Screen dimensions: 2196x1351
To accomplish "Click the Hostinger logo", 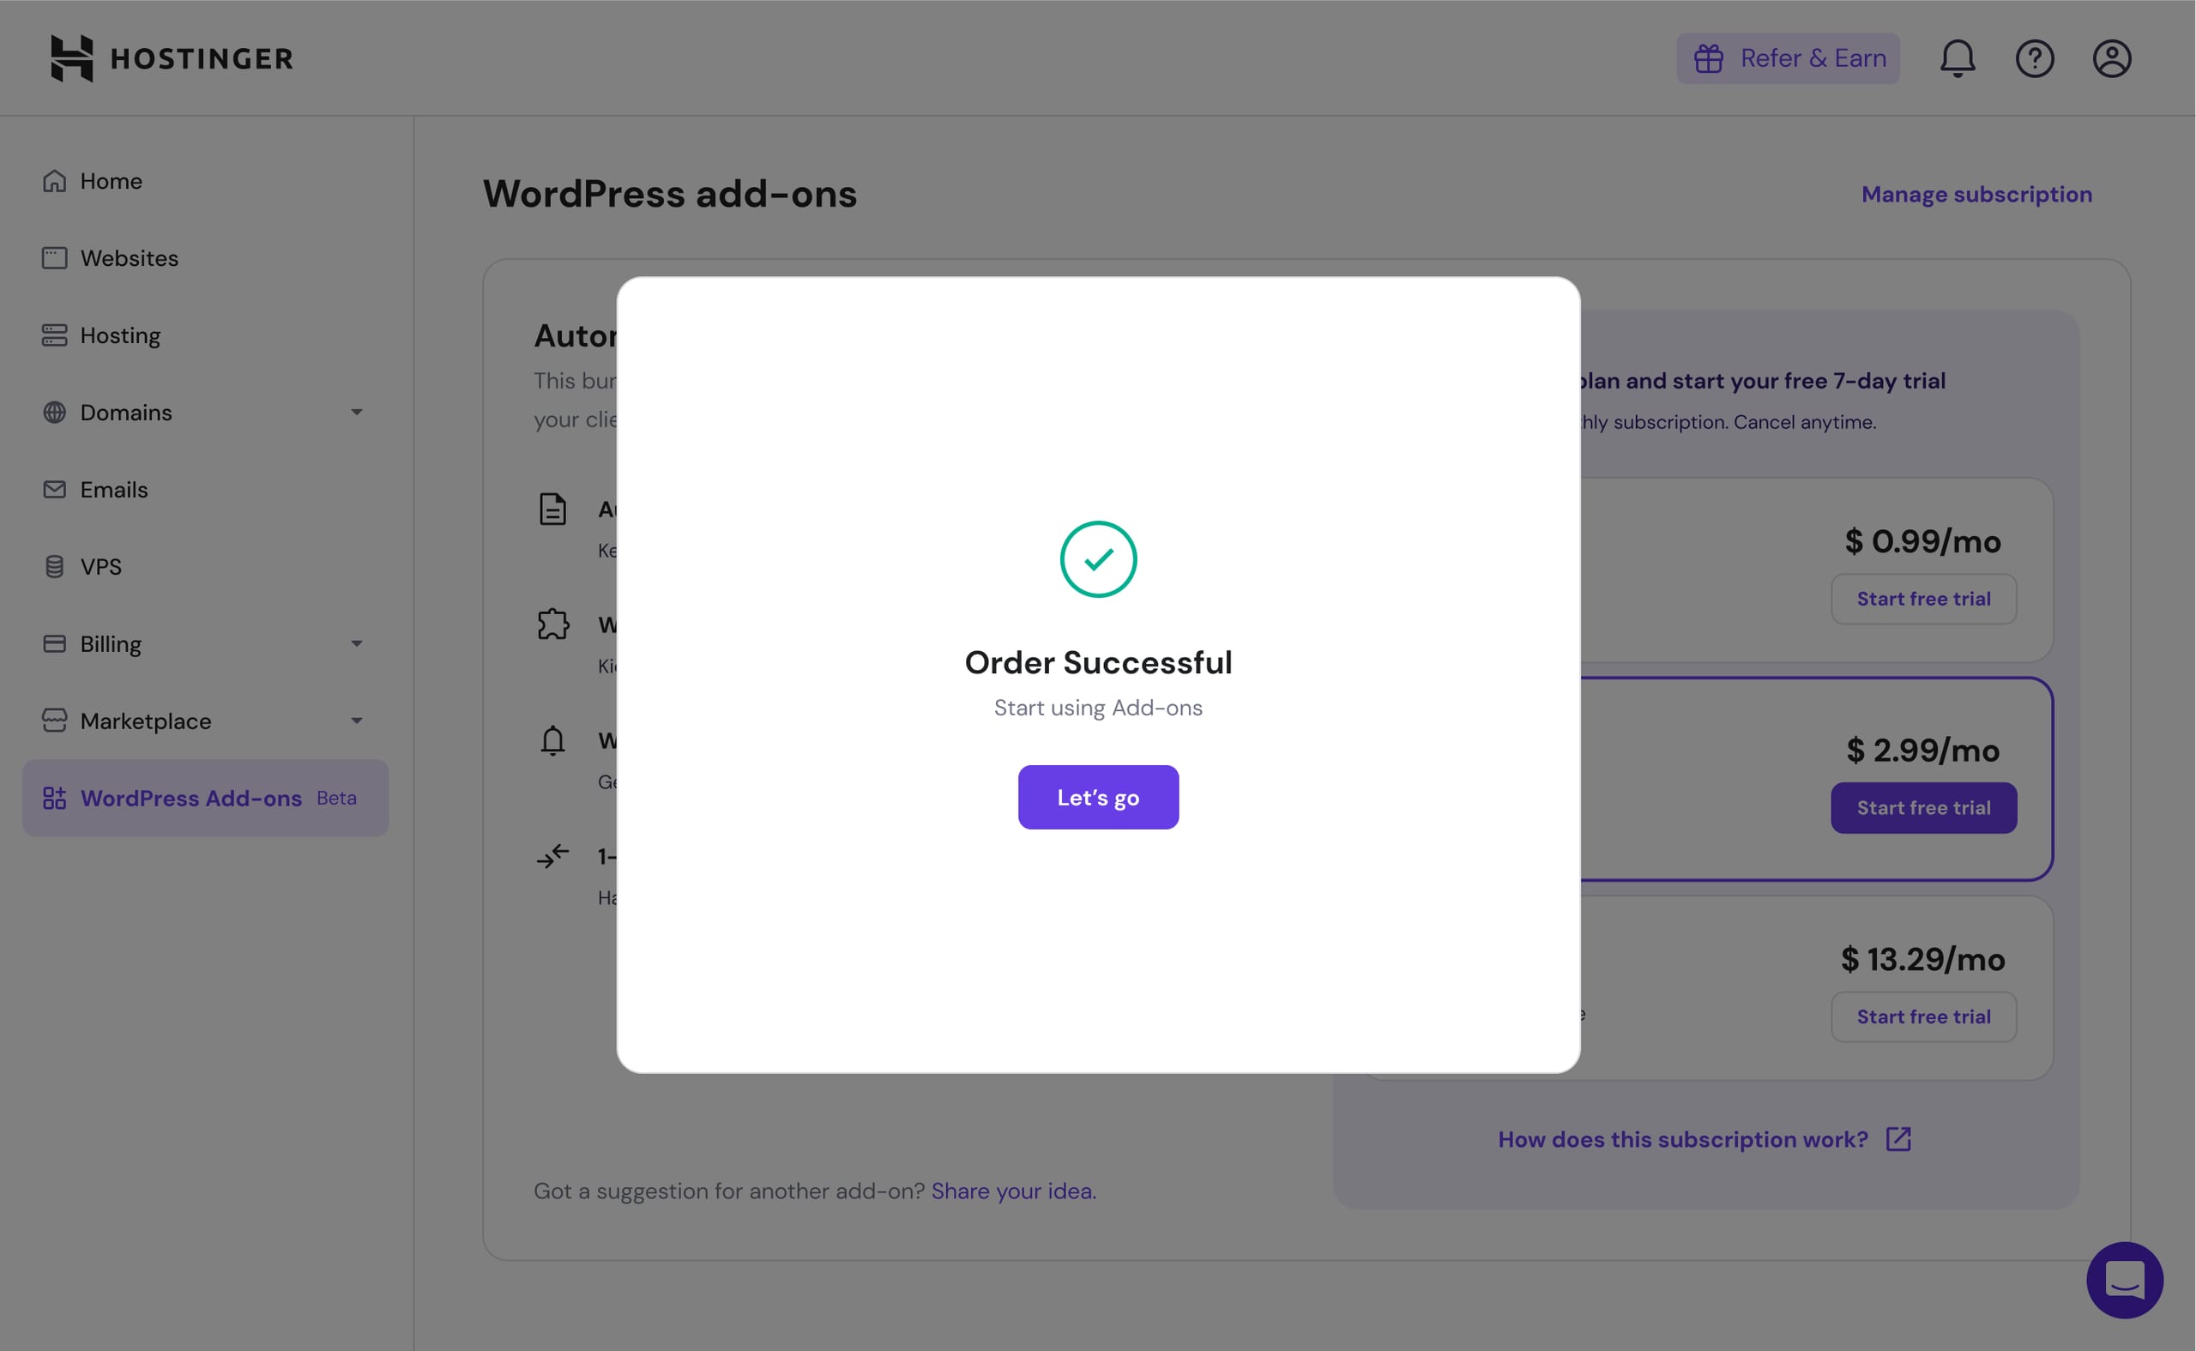I will click(x=172, y=58).
